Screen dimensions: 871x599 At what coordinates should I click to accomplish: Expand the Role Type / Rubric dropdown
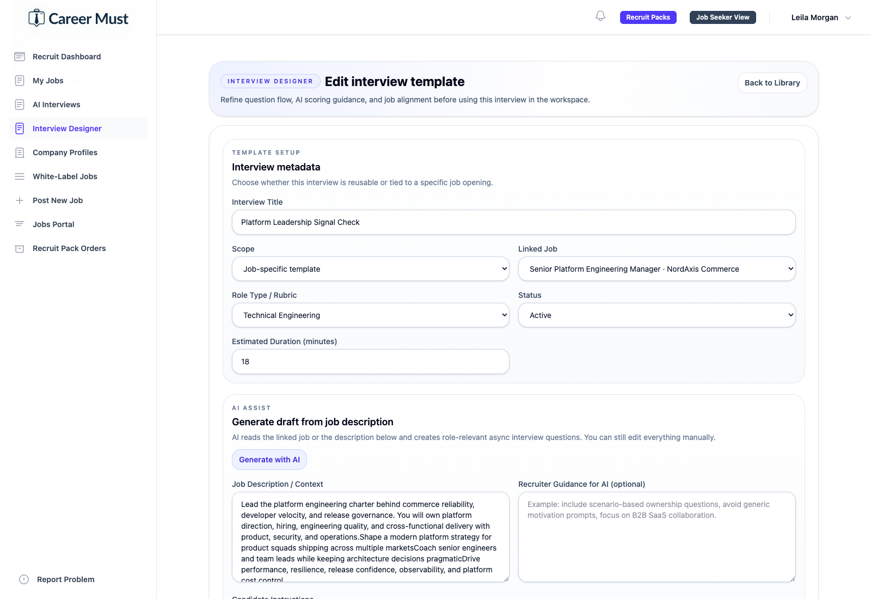click(370, 315)
